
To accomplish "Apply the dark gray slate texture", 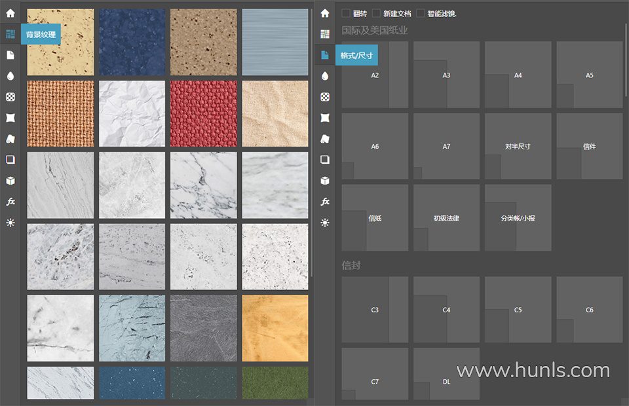I will pos(203,328).
